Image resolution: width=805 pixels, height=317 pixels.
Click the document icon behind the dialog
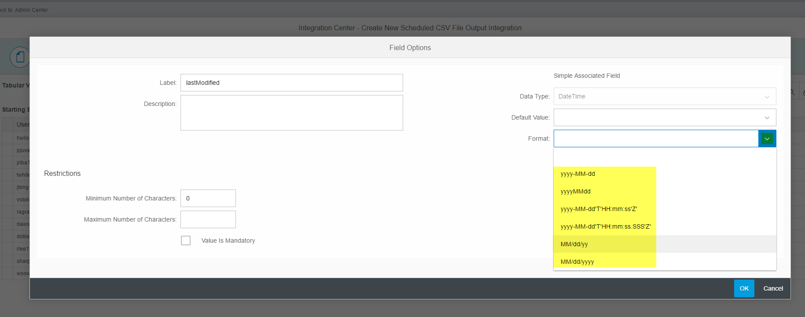click(20, 57)
